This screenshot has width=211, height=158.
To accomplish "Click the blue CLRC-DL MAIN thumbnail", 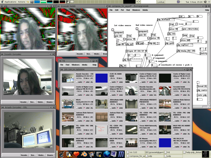I will 102,78.
